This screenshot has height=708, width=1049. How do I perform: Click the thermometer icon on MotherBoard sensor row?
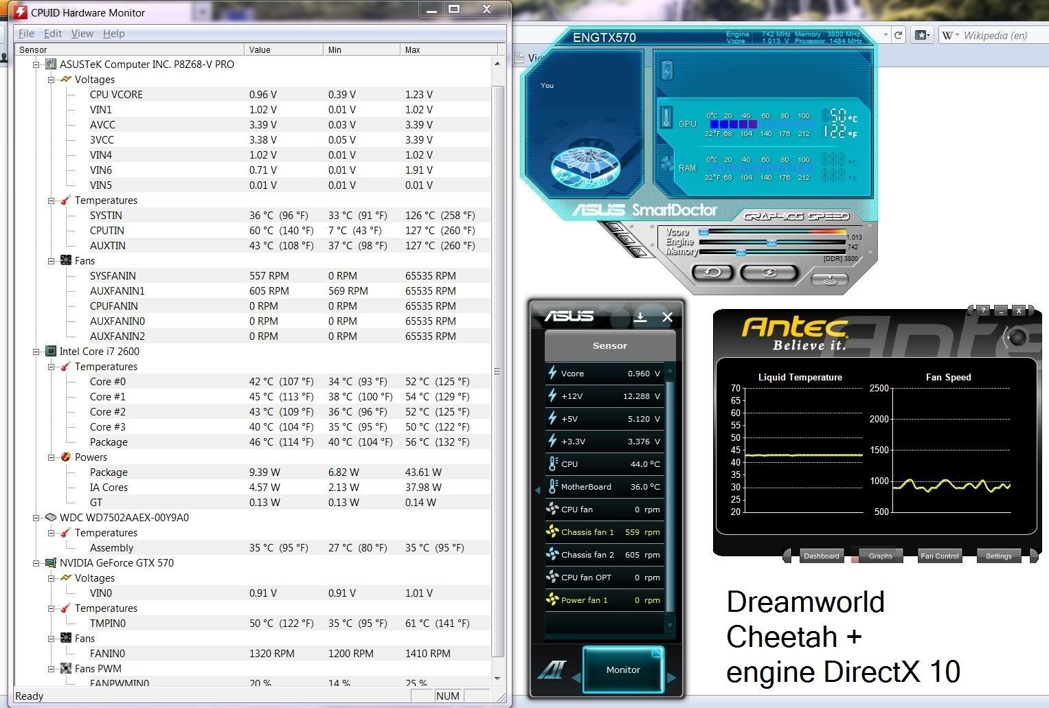[552, 486]
